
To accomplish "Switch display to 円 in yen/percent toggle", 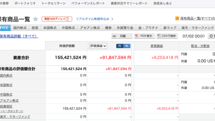I will coord(120,46).
